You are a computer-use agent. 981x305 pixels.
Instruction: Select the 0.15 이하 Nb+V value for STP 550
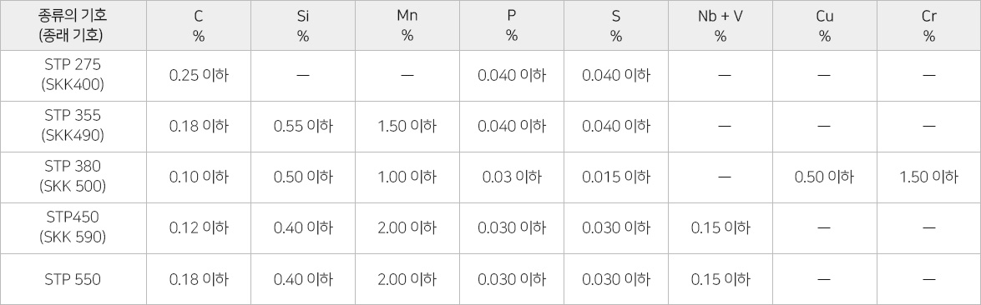pyautogui.click(x=721, y=279)
